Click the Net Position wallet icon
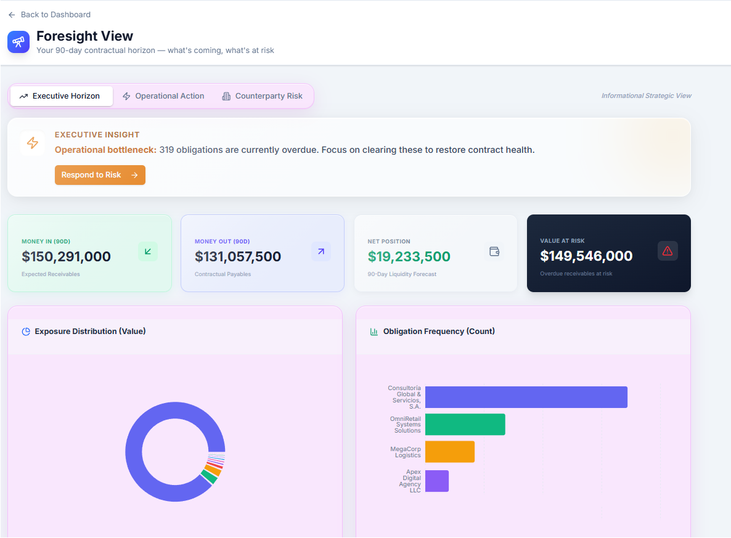The image size is (731, 538). [x=494, y=251]
